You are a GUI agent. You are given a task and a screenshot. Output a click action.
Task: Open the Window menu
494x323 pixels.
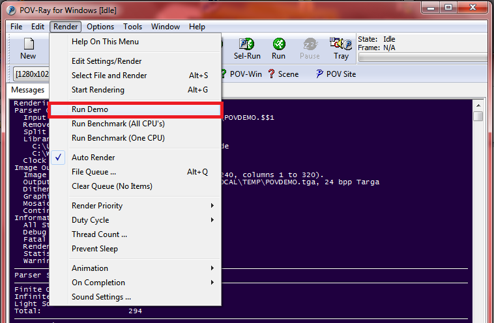click(166, 27)
